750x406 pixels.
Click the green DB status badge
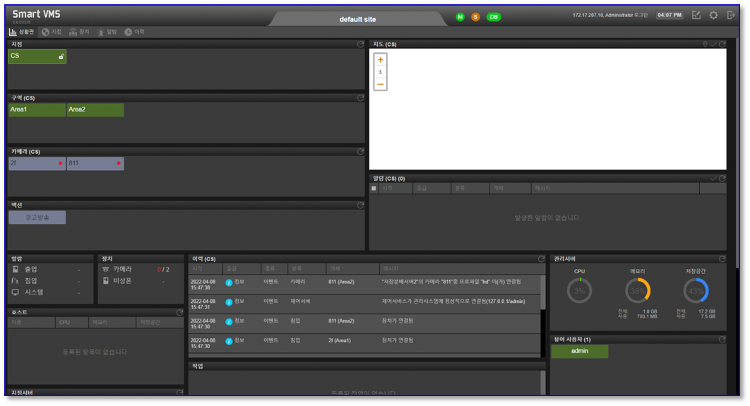point(494,17)
